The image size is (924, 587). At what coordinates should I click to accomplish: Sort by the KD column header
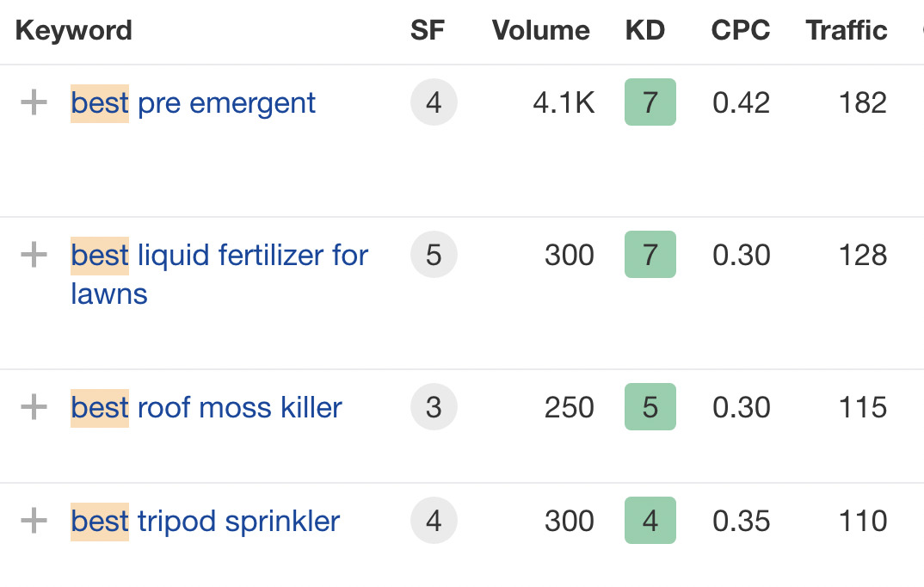coord(644,30)
